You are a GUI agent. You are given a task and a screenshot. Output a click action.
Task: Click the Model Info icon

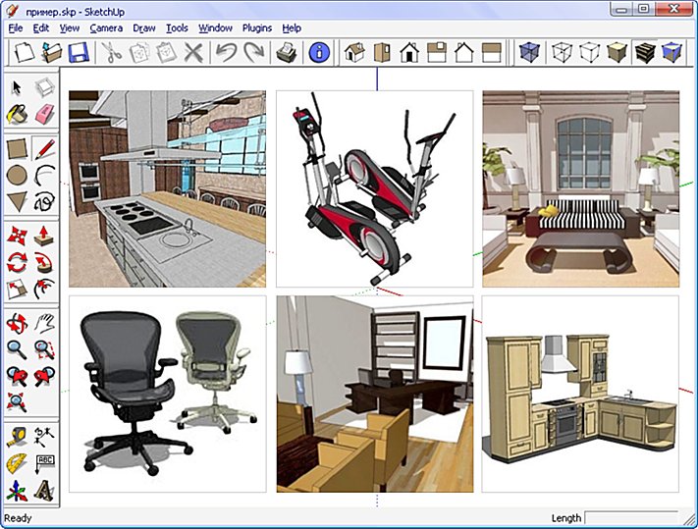pos(318,52)
